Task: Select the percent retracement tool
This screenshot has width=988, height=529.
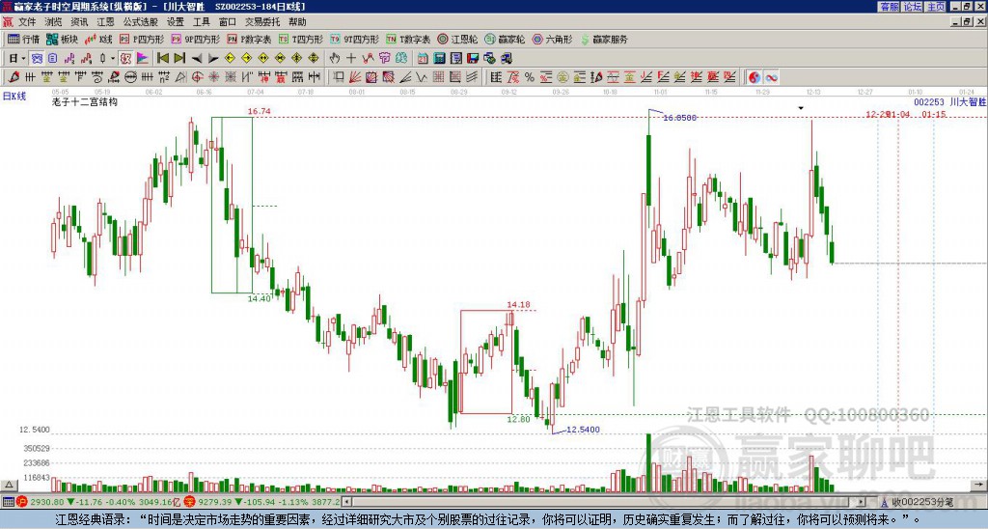Action: (530, 77)
